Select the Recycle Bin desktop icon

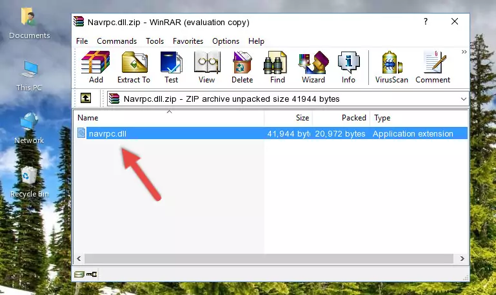29,182
